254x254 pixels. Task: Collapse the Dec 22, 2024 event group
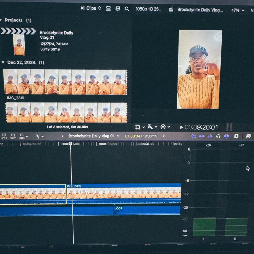[3, 62]
